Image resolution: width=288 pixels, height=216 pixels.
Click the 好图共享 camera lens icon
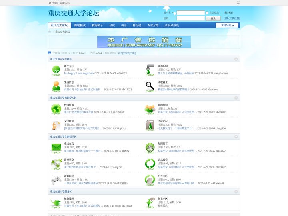click(x=150, y=148)
